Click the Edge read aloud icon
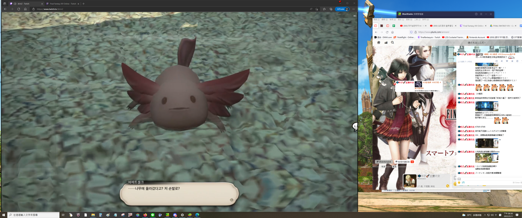Screen dimensions: 522x218 [311, 9]
